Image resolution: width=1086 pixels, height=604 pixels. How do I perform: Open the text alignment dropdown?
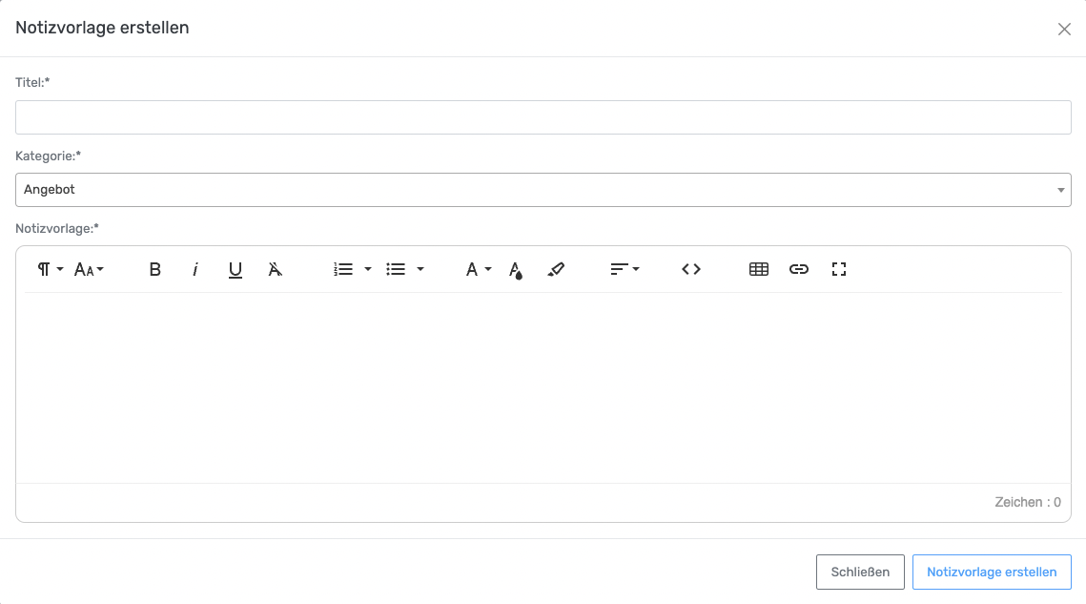[x=625, y=270]
